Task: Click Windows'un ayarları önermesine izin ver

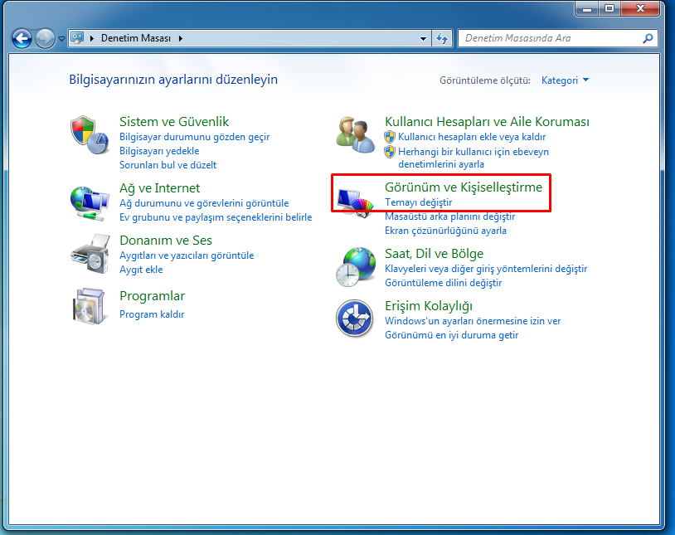Action: (473, 321)
